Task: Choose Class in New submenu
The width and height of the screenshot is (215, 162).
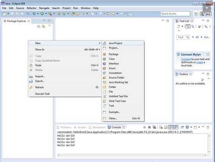Action: [x=123, y=59]
